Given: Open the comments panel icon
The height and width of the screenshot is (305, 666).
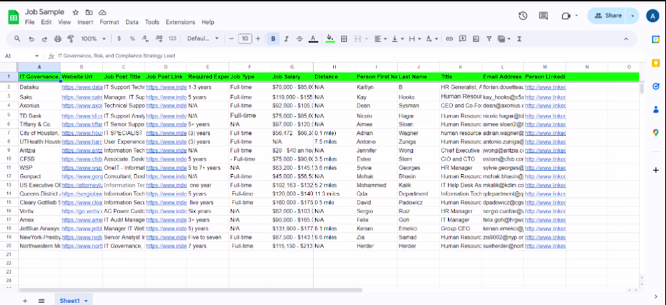Looking at the screenshot, I should click(x=543, y=16).
